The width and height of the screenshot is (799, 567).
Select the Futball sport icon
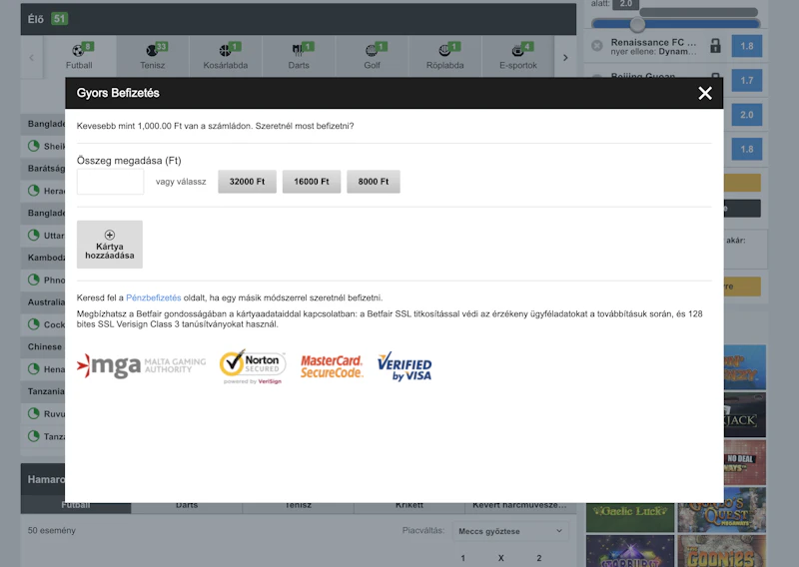coord(79,56)
